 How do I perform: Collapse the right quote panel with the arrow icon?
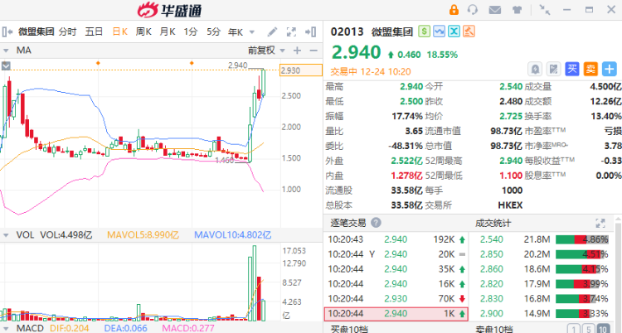(x=311, y=32)
